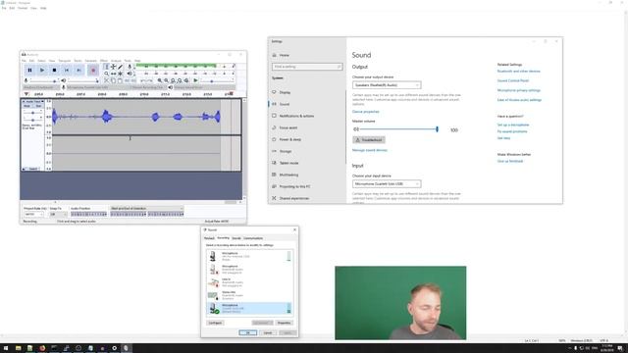The height and width of the screenshot is (353, 628).
Task: Click Troubleshoot button in Sound settings
Action: coord(369,140)
